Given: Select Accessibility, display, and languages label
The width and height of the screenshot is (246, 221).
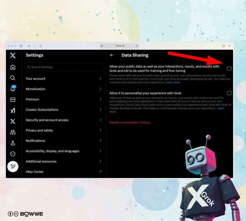Looking at the screenshot, I should pos(53,151).
